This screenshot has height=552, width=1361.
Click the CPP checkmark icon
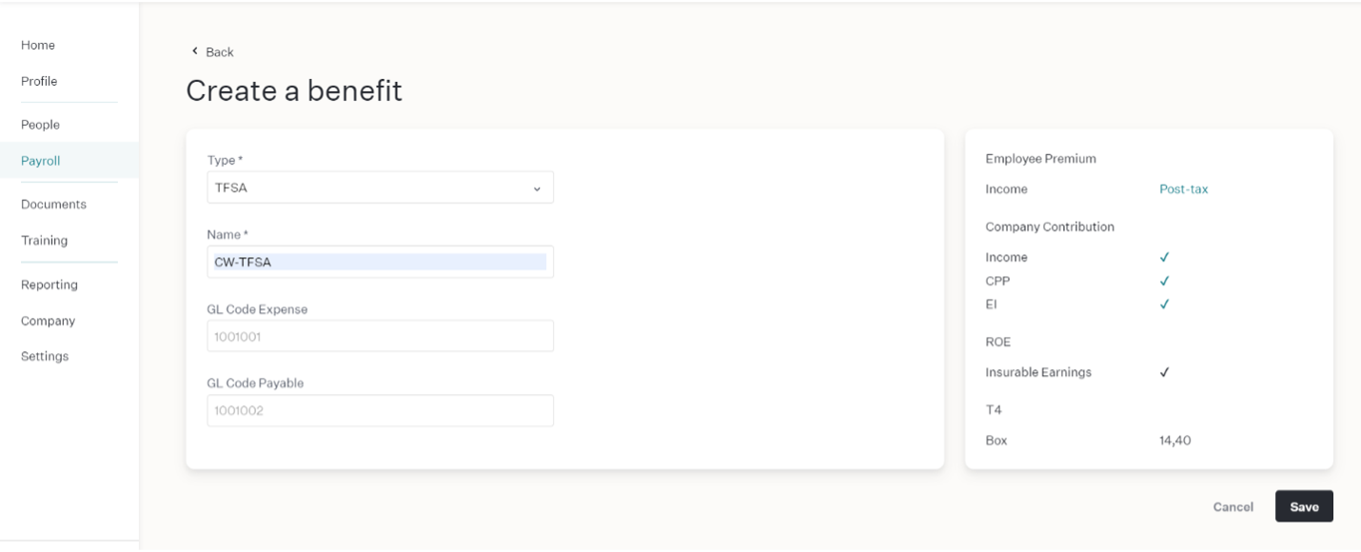[x=1165, y=281]
